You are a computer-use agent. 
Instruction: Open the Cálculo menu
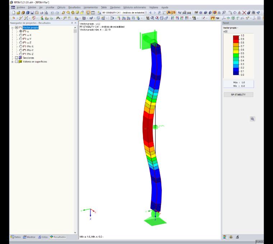[61, 7]
